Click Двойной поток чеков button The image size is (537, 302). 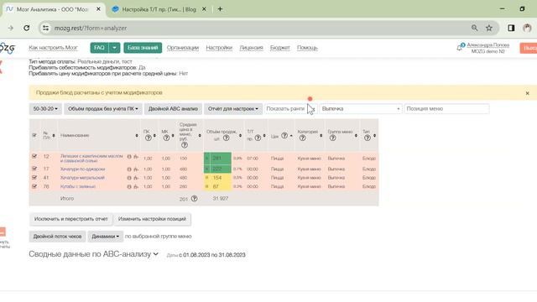tap(57, 237)
